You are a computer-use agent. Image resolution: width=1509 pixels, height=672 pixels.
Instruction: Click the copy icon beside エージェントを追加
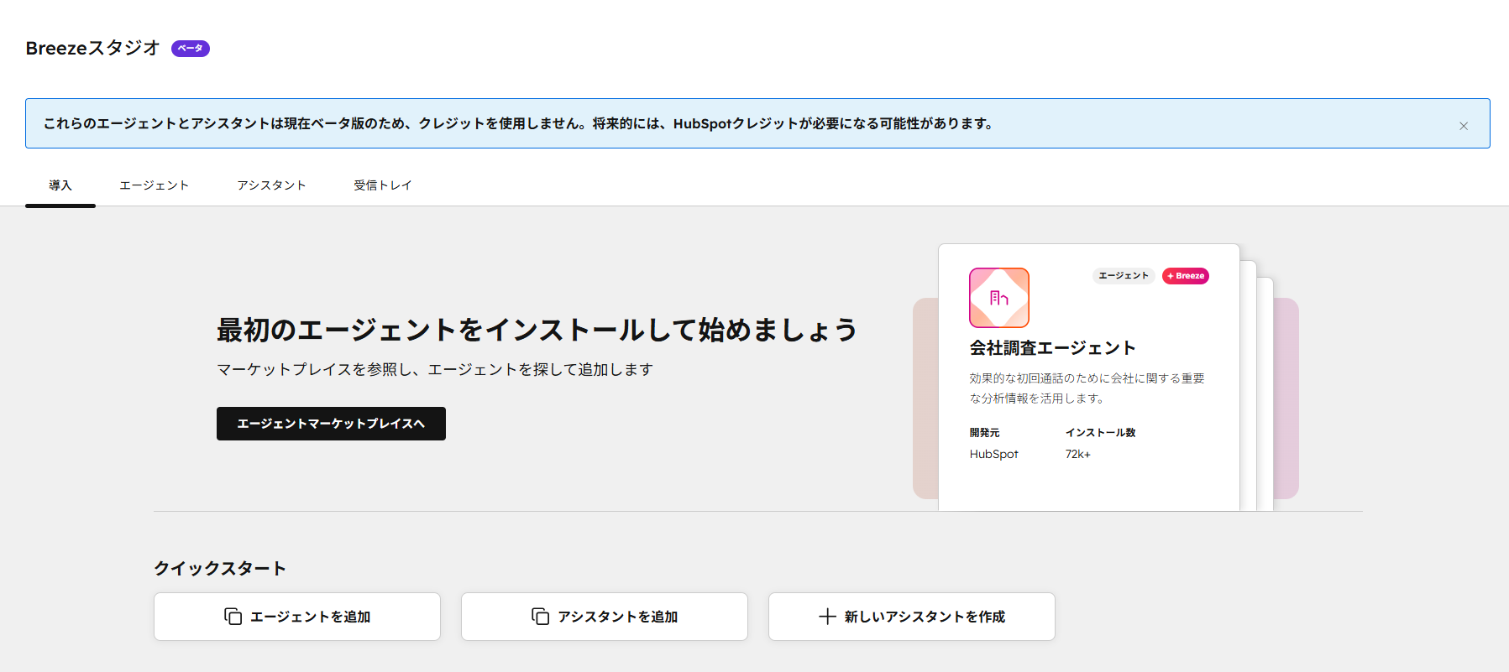pyautogui.click(x=233, y=617)
